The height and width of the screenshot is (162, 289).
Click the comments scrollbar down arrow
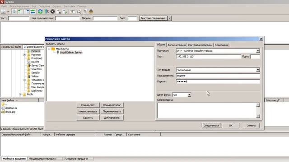258,116
